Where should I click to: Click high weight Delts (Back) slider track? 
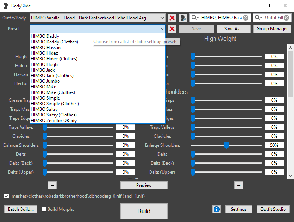(x=226, y=163)
